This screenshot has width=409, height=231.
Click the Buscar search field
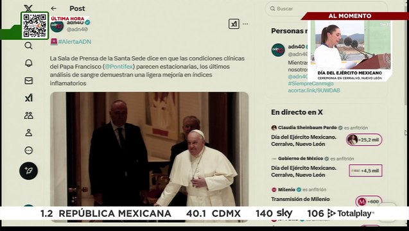tap(326, 8)
